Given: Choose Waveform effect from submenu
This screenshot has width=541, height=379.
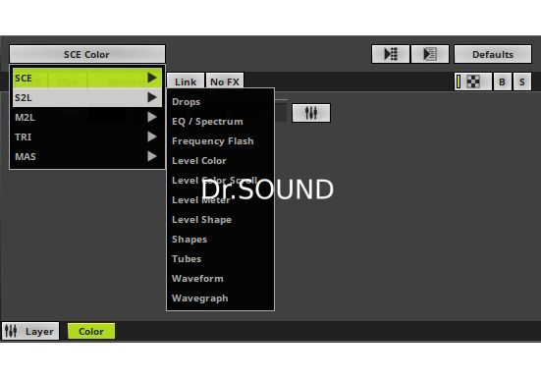Looking at the screenshot, I should pyautogui.click(x=220, y=279).
